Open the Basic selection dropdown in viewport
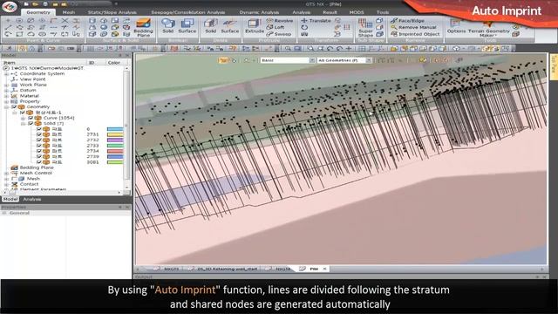 coord(288,60)
